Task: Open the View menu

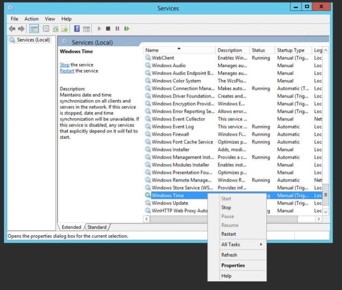Action: (x=50, y=19)
